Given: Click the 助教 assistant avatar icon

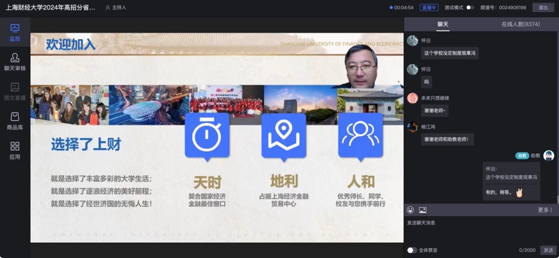Looking at the screenshot, I should (x=548, y=156).
